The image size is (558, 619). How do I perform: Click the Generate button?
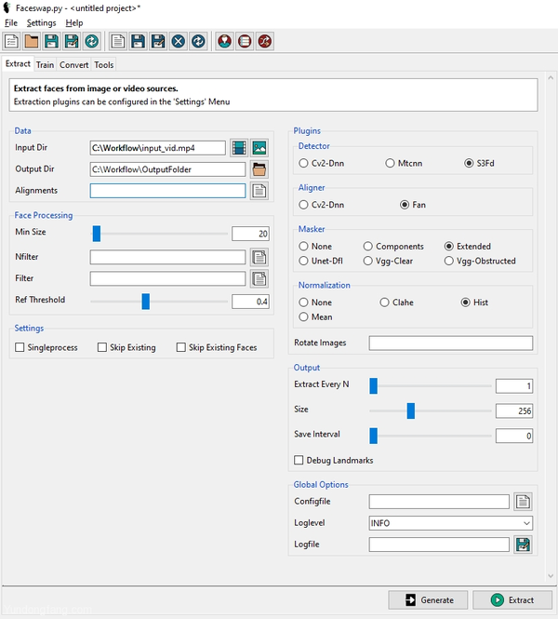point(428,600)
